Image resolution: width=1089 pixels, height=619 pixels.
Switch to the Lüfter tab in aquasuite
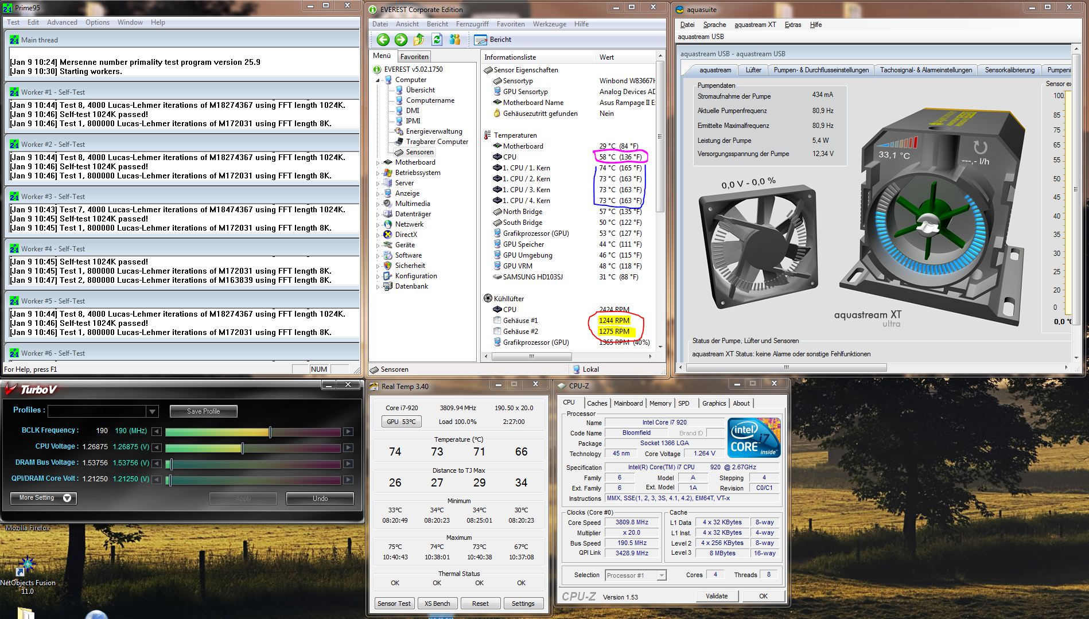(x=753, y=70)
